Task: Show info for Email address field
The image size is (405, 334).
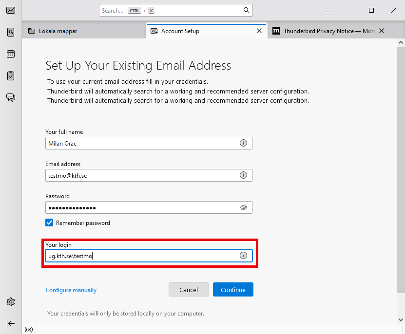Action: (243, 175)
